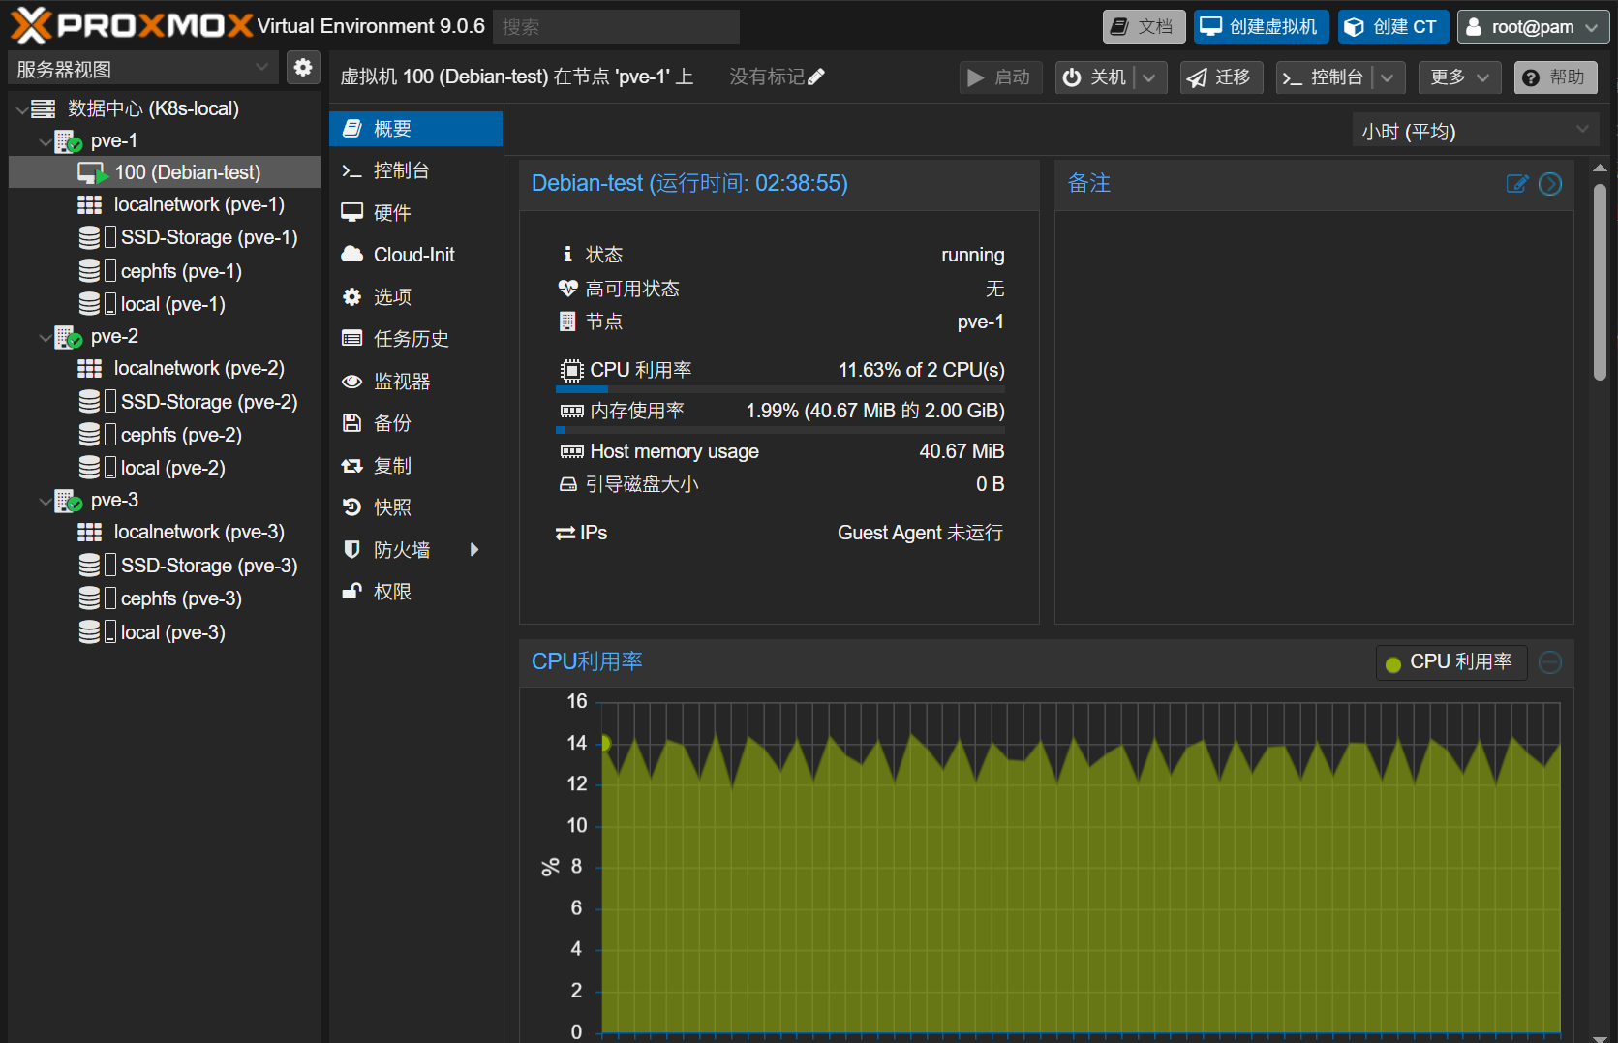Collapse the CPU利用率 chart panel
The width and height of the screenshot is (1618, 1043).
[x=1550, y=662]
